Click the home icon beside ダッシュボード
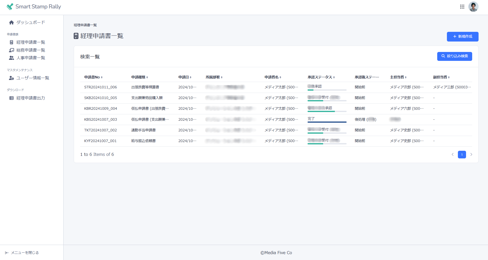The height and width of the screenshot is (260, 488). pos(11,22)
